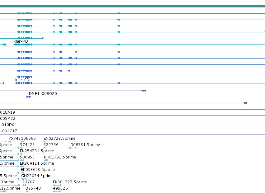Click the 499526 feature label
The width and height of the screenshot is (265, 193).
point(60,188)
